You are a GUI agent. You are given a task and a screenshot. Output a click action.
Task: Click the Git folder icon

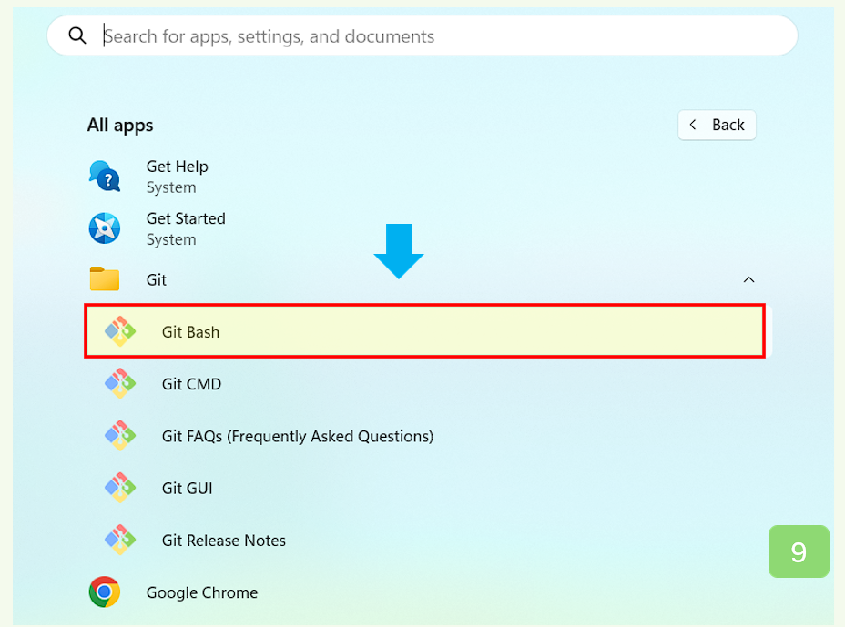coord(105,279)
